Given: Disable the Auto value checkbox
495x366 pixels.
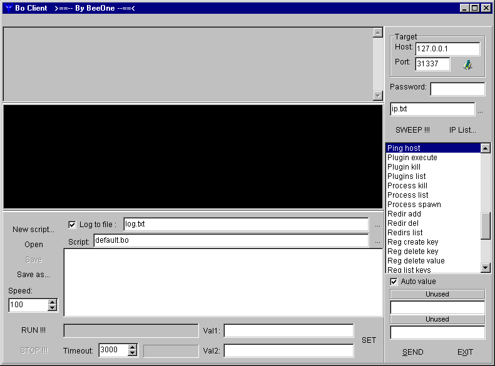Looking at the screenshot, I should [394, 282].
